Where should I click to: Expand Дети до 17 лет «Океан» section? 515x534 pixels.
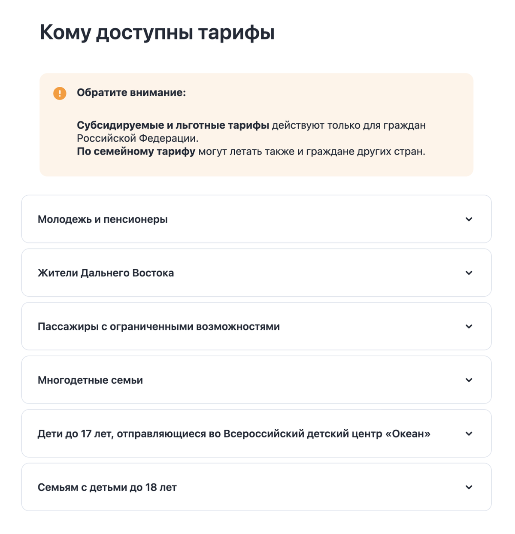256,434
